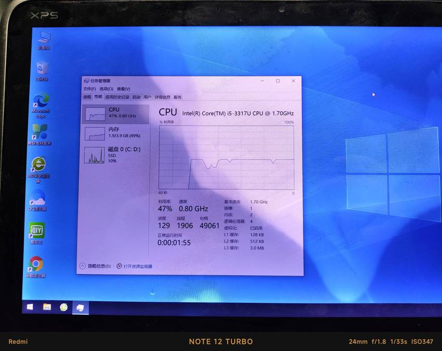Open the 谷歌浏览器 Chrome desktop shortcut

35,267
